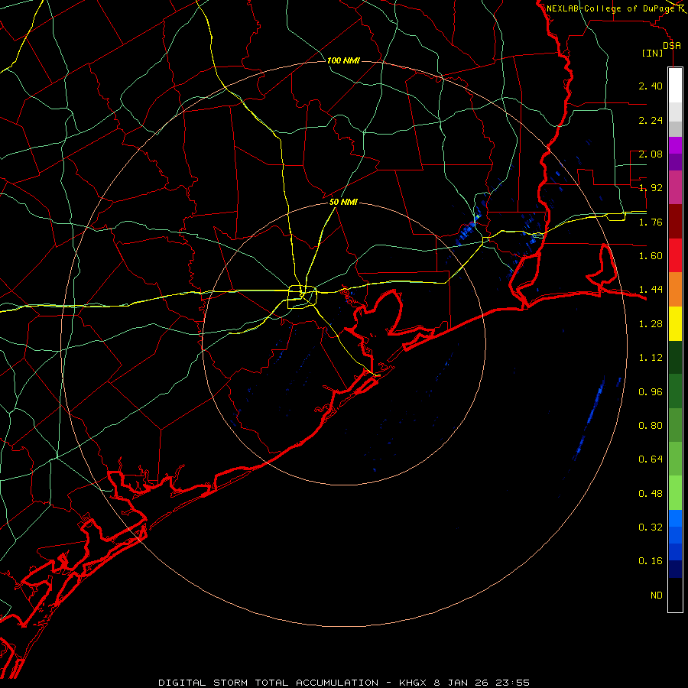Pick the yellow legend swatch
Image resolution: width=688 pixels, height=688 pixels.
tap(675, 324)
